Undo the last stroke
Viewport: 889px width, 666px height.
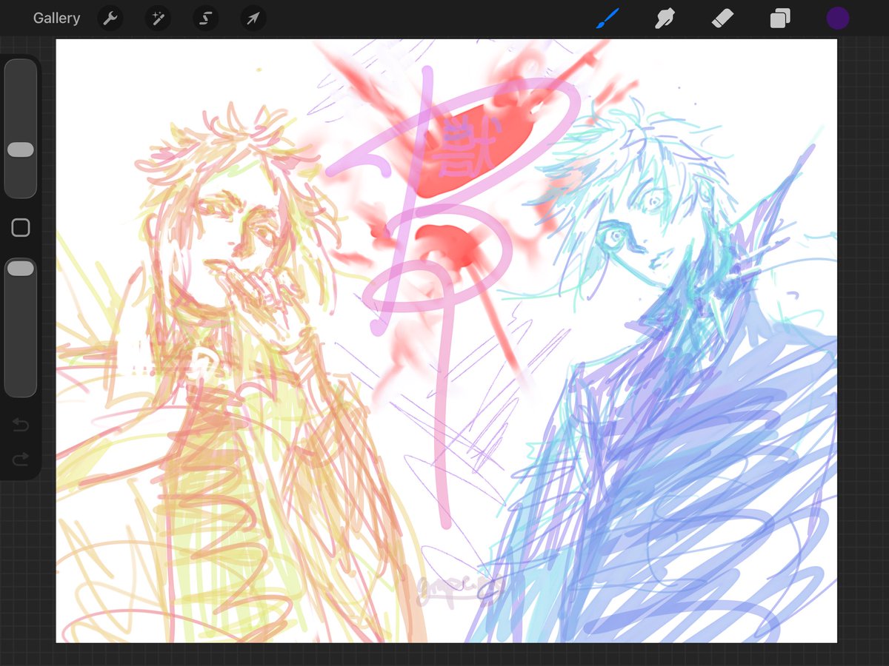click(x=21, y=425)
